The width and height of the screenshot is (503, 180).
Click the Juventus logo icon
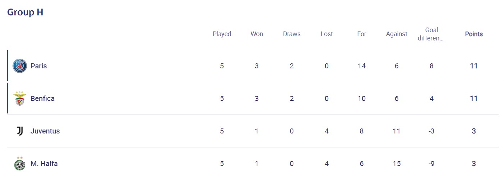(x=20, y=131)
